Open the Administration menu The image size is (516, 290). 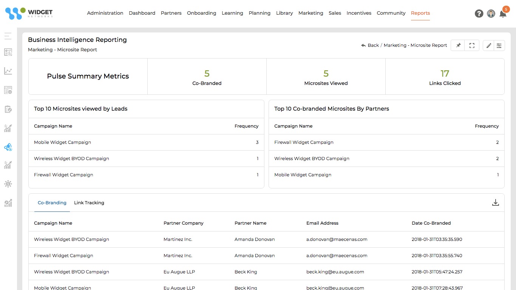coord(105,13)
